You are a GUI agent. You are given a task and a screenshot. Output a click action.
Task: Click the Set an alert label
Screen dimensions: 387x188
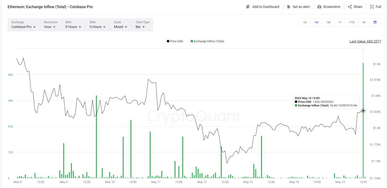pos(301,7)
